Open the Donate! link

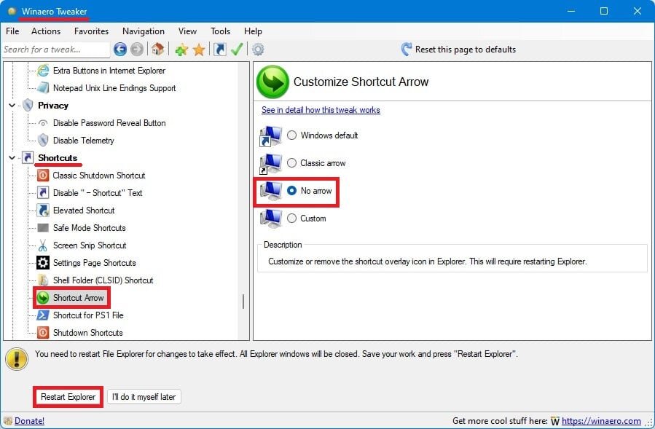tap(29, 421)
